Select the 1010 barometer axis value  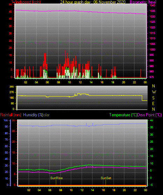tap(152, 39)
